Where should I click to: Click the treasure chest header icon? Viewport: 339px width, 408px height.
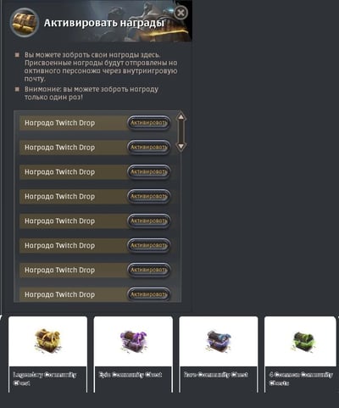[24, 23]
